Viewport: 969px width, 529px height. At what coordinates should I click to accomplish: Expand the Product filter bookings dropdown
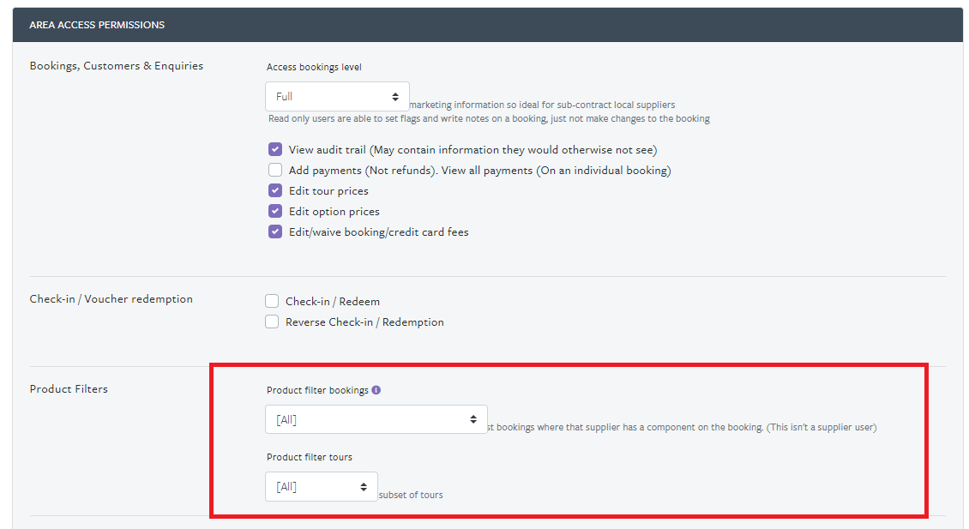click(x=376, y=420)
